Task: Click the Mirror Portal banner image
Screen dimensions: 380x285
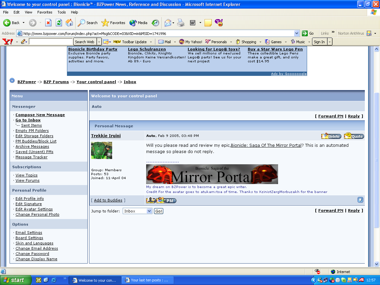Action: coord(212,174)
